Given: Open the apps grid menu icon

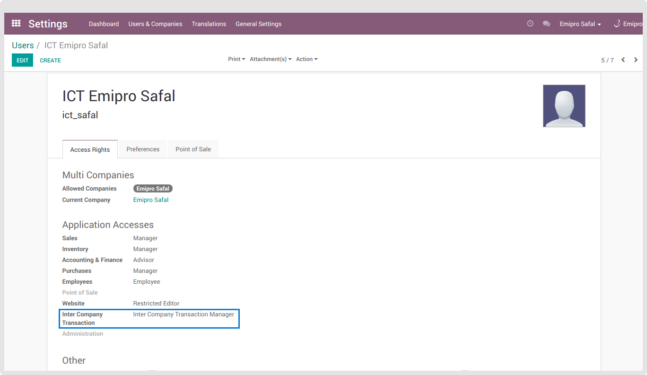Looking at the screenshot, I should [16, 24].
